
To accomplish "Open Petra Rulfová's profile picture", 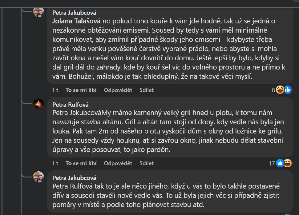I will pyautogui.click(x=38, y=104).
